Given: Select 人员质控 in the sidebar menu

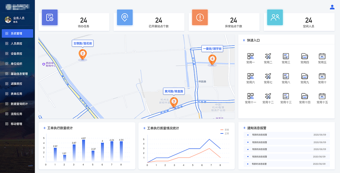Looking at the screenshot, I should [x=17, y=43].
